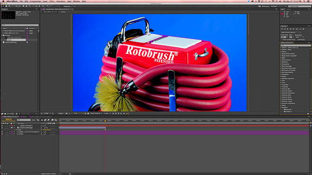
Task: Click the purple label swatch on third layer
Action: [12, 132]
